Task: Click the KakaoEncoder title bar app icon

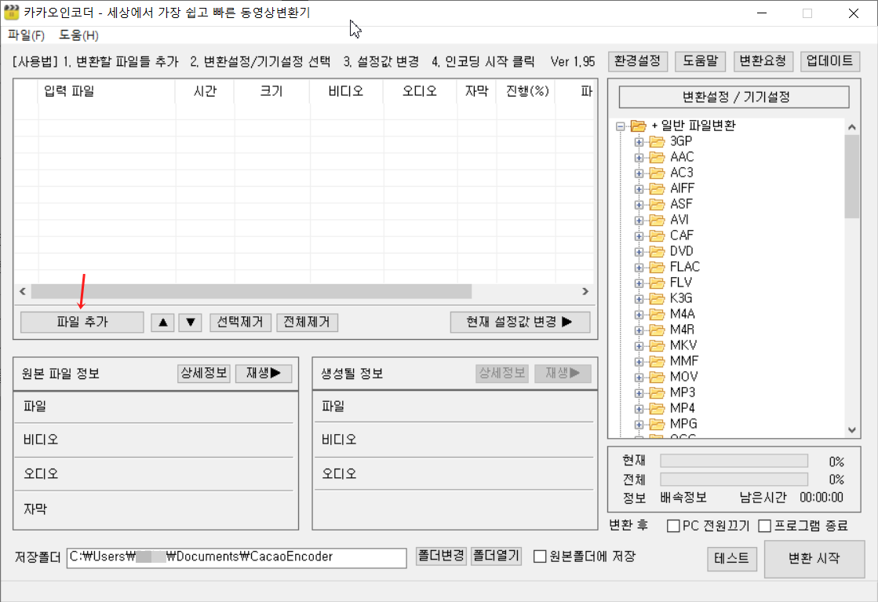Action: [x=11, y=13]
